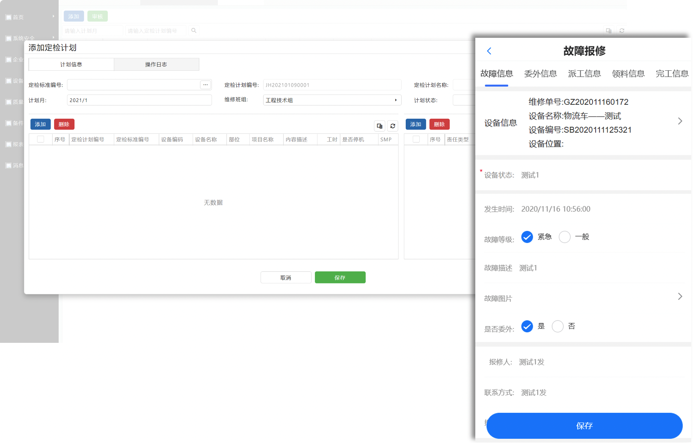The height and width of the screenshot is (443, 695).
Task: Click the green 保存 button in dialog
Action: [340, 277]
